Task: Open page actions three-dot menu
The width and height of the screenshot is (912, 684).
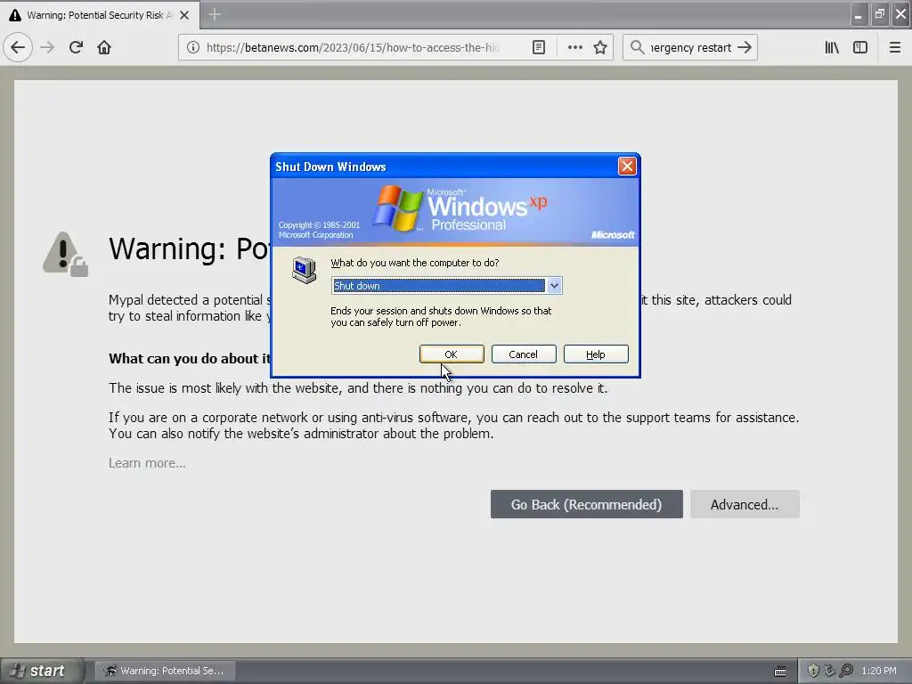Action: (574, 48)
